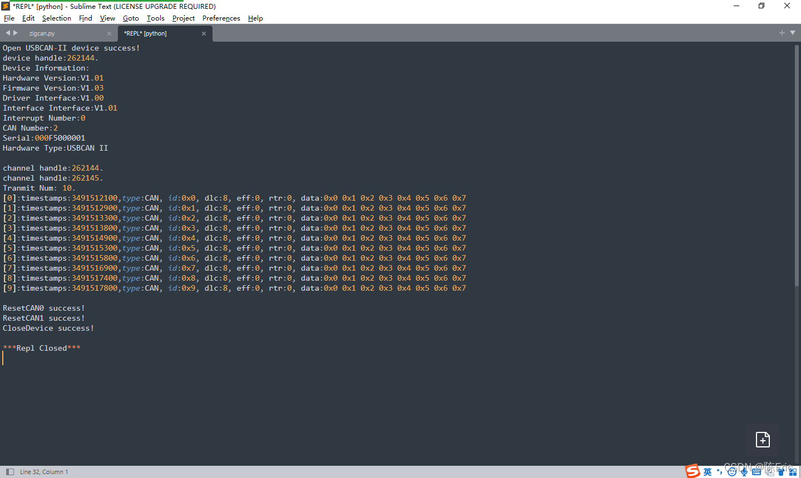The image size is (801, 478).
Task: Open the File menu
Action: click(x=9, y=18)
